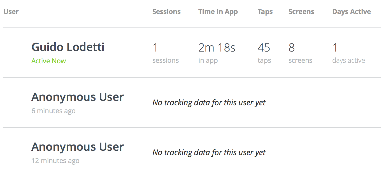
Task: Open the second Anonymous User entry
Action: click(x=78, y=147)
